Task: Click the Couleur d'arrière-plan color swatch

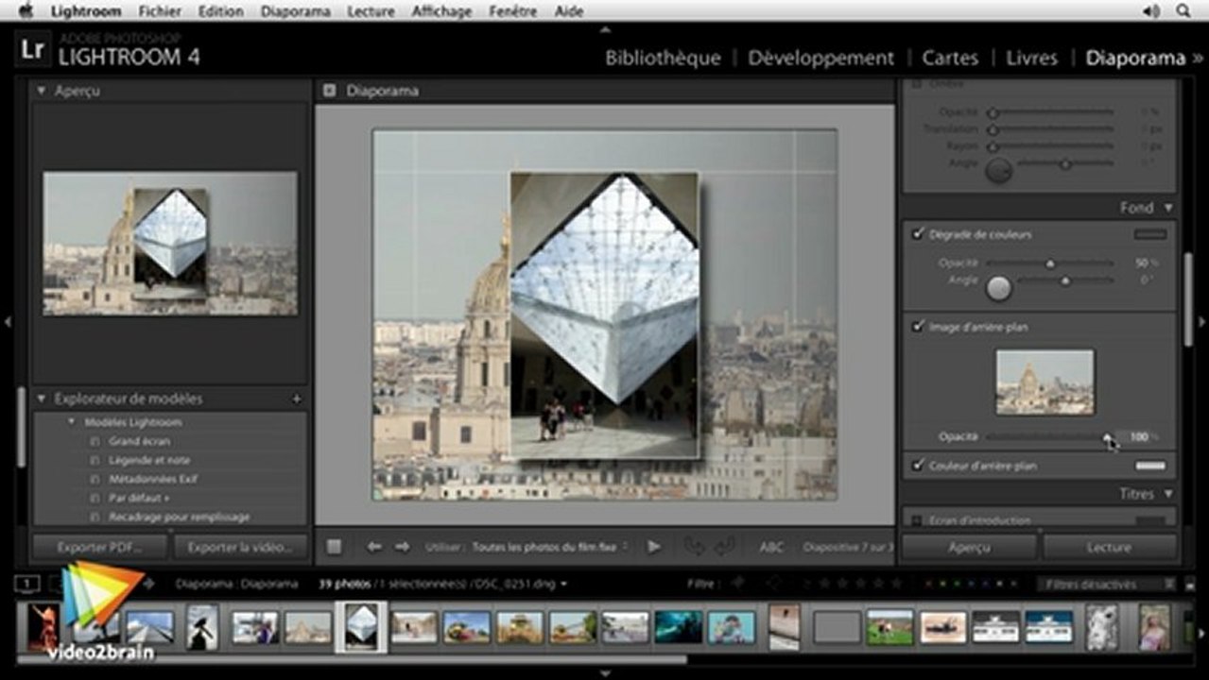Action: pos(1149,466)
